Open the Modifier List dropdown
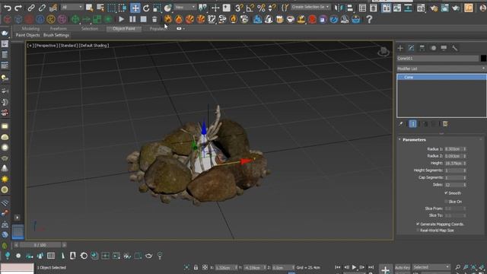Image resolution: width=487 pixels, height=274 pixels. [x=441, y=68]
